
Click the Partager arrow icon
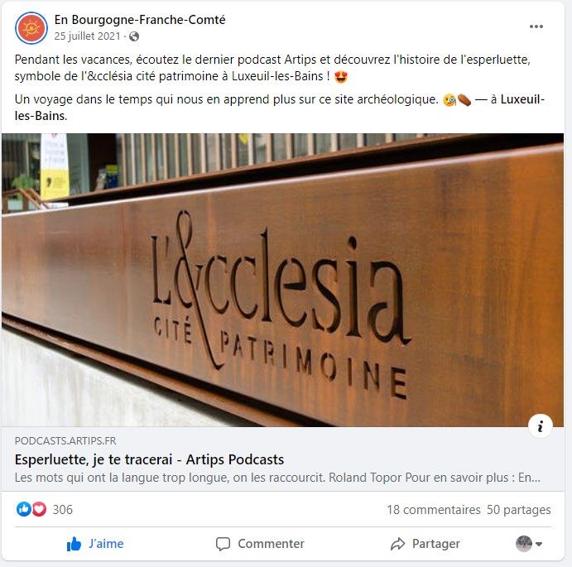tap(397, 544)
